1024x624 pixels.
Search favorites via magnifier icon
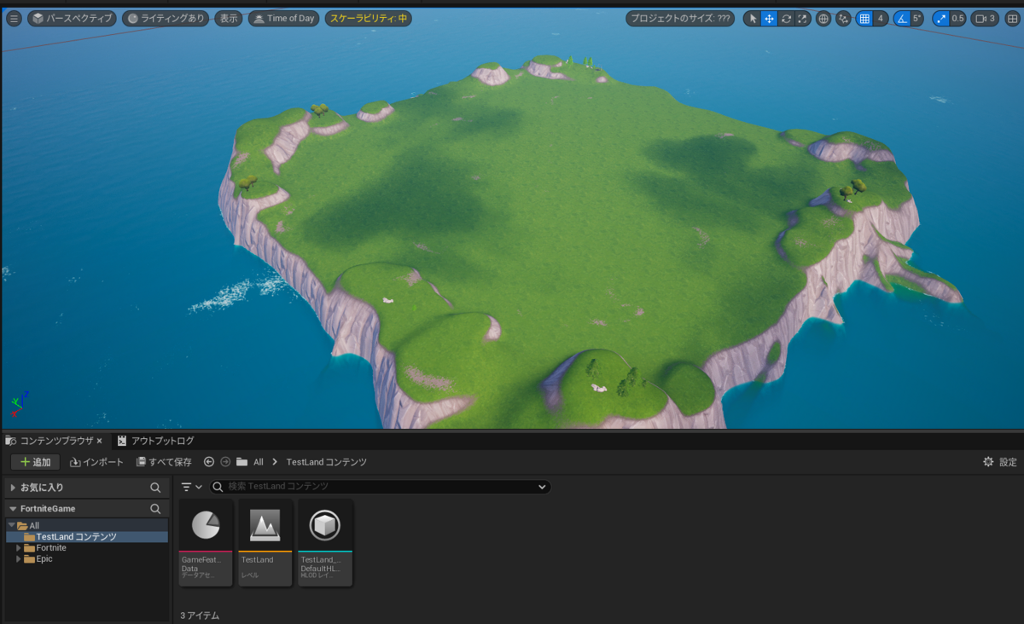click(155, 488)
